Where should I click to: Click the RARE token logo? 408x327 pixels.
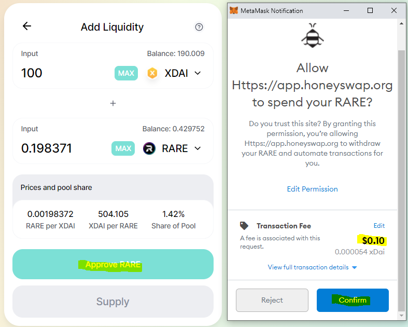click(149, 148)
